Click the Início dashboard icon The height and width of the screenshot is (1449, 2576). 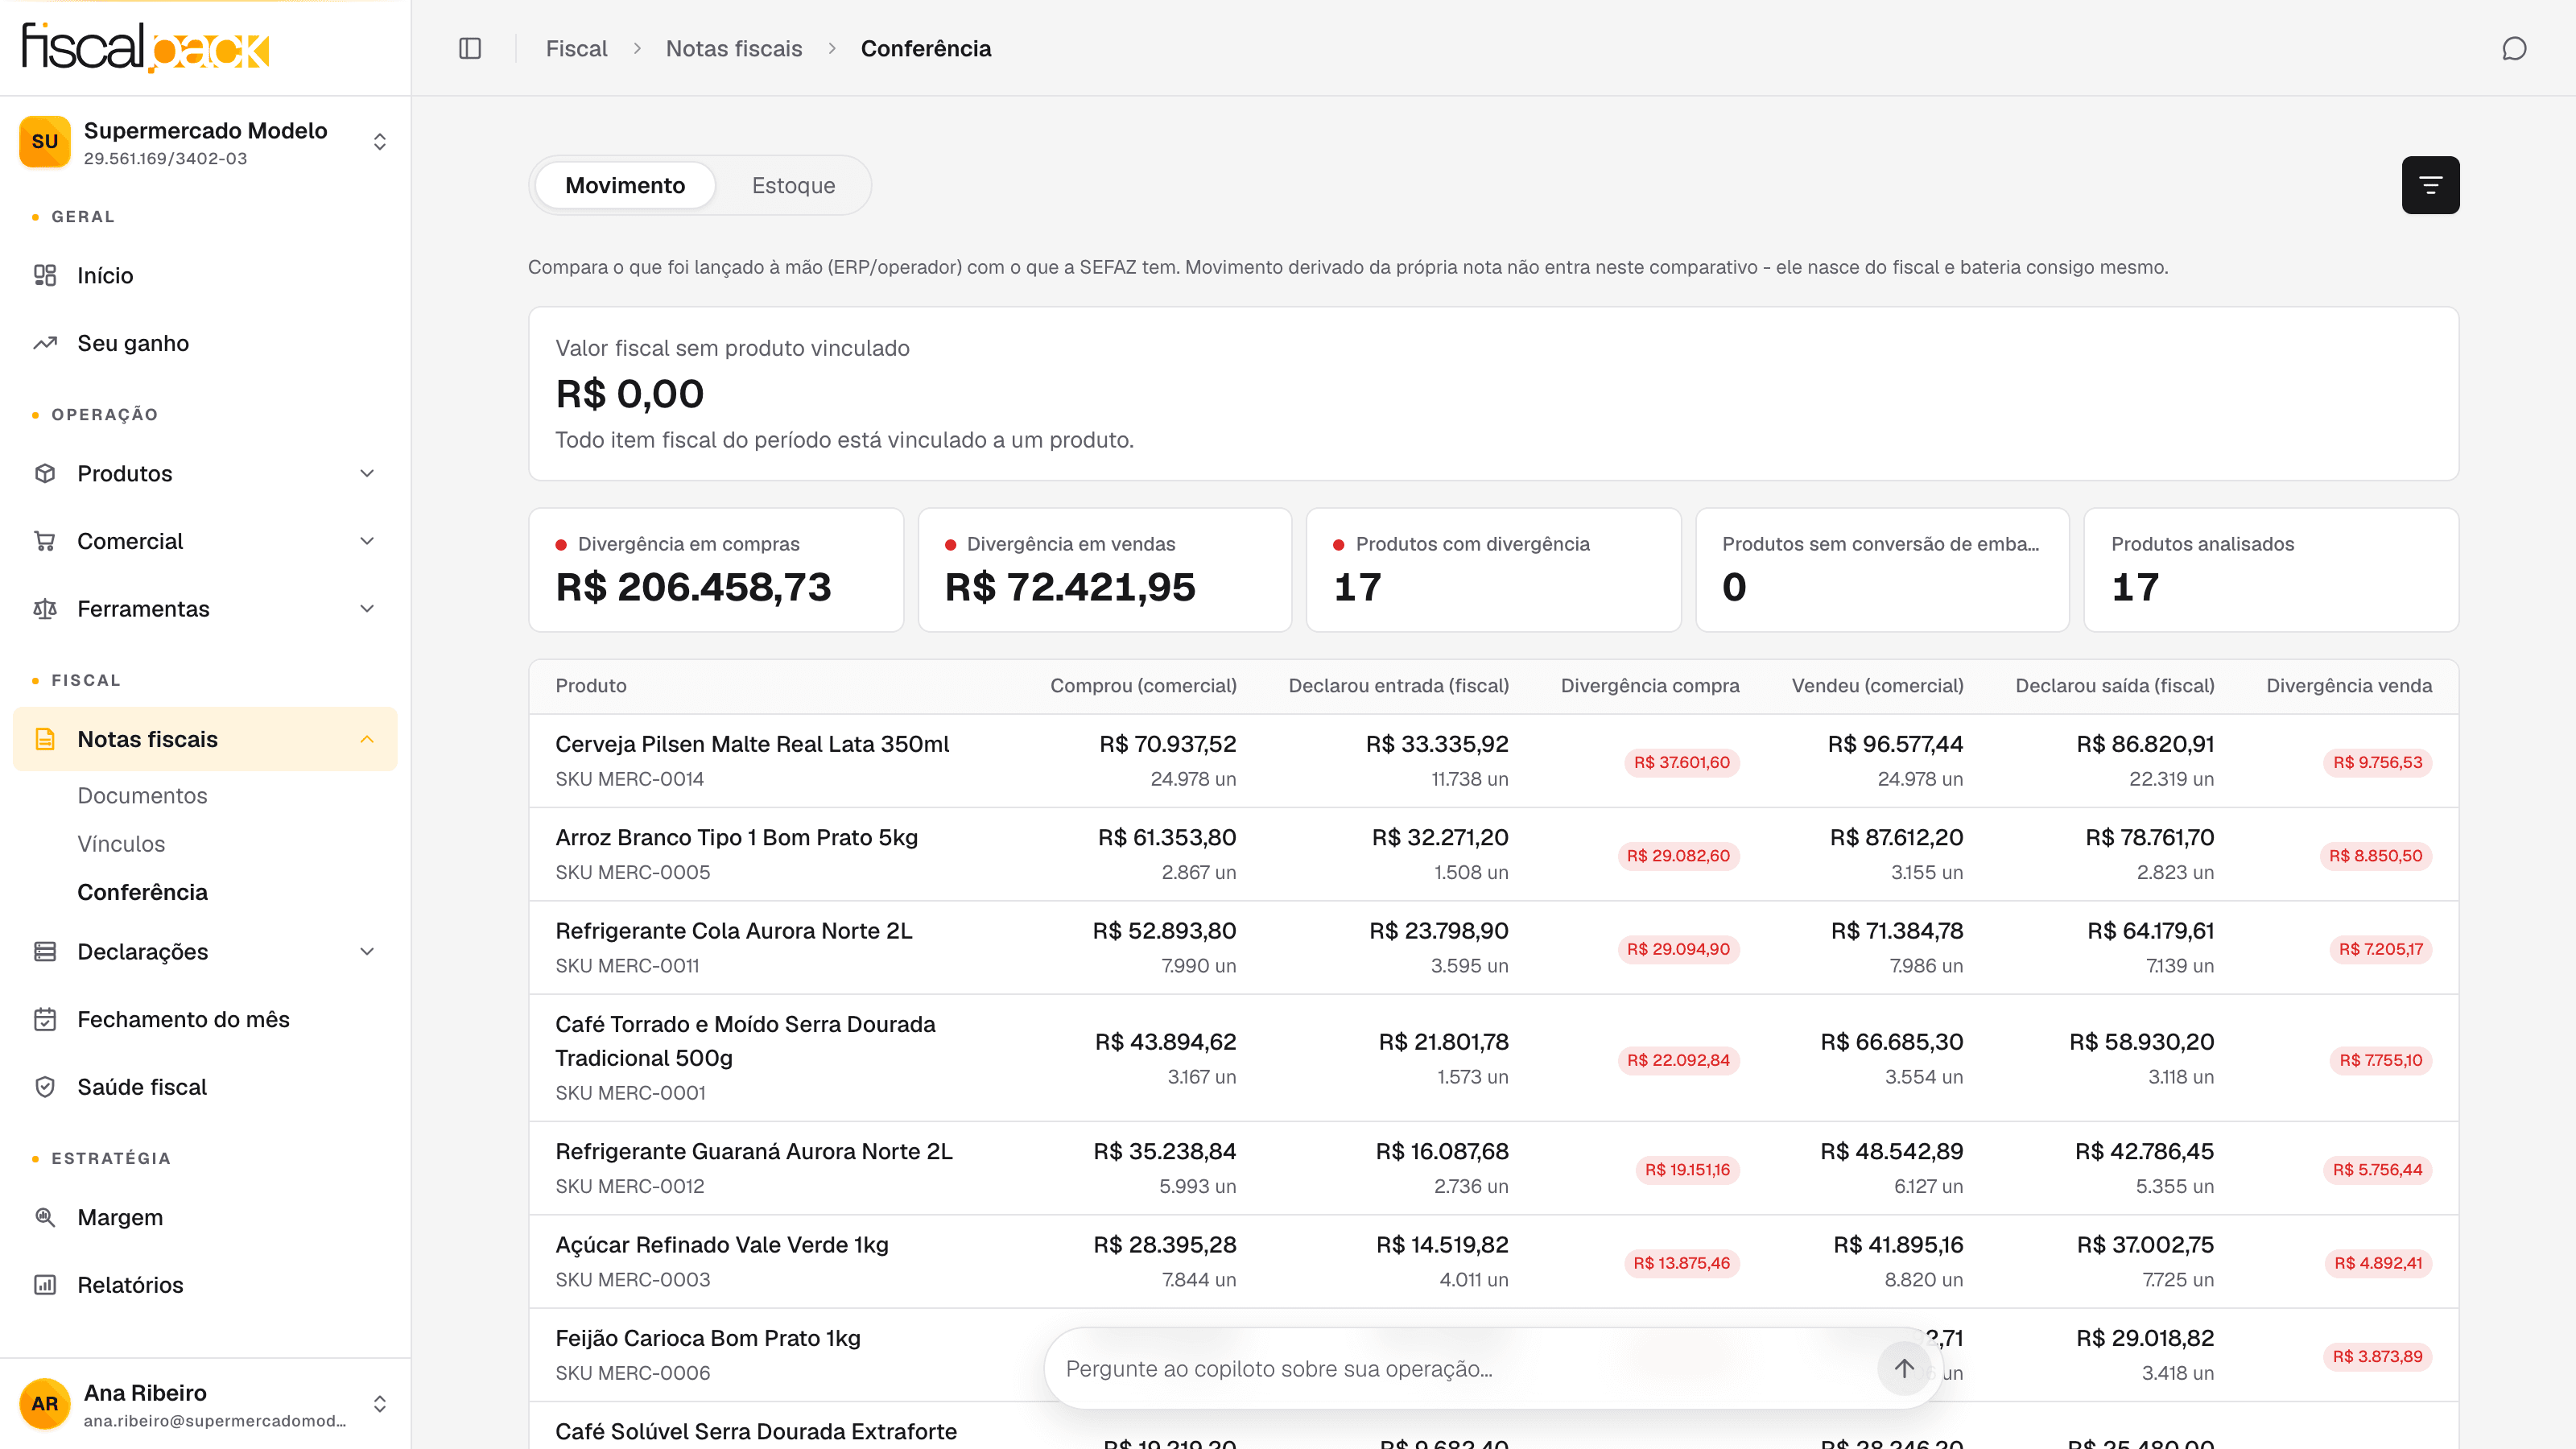point(45,275)
